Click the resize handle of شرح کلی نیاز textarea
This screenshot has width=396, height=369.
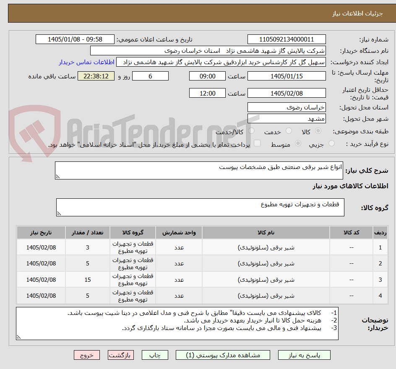[57, 177]
